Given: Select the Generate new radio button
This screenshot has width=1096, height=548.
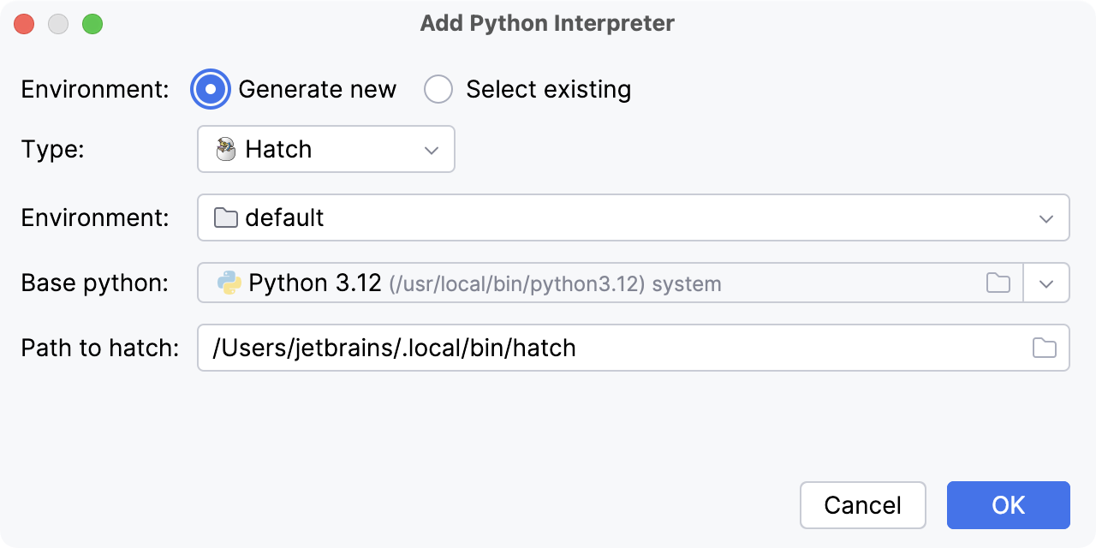Looking at the screenshot, I should coord(210,89).
